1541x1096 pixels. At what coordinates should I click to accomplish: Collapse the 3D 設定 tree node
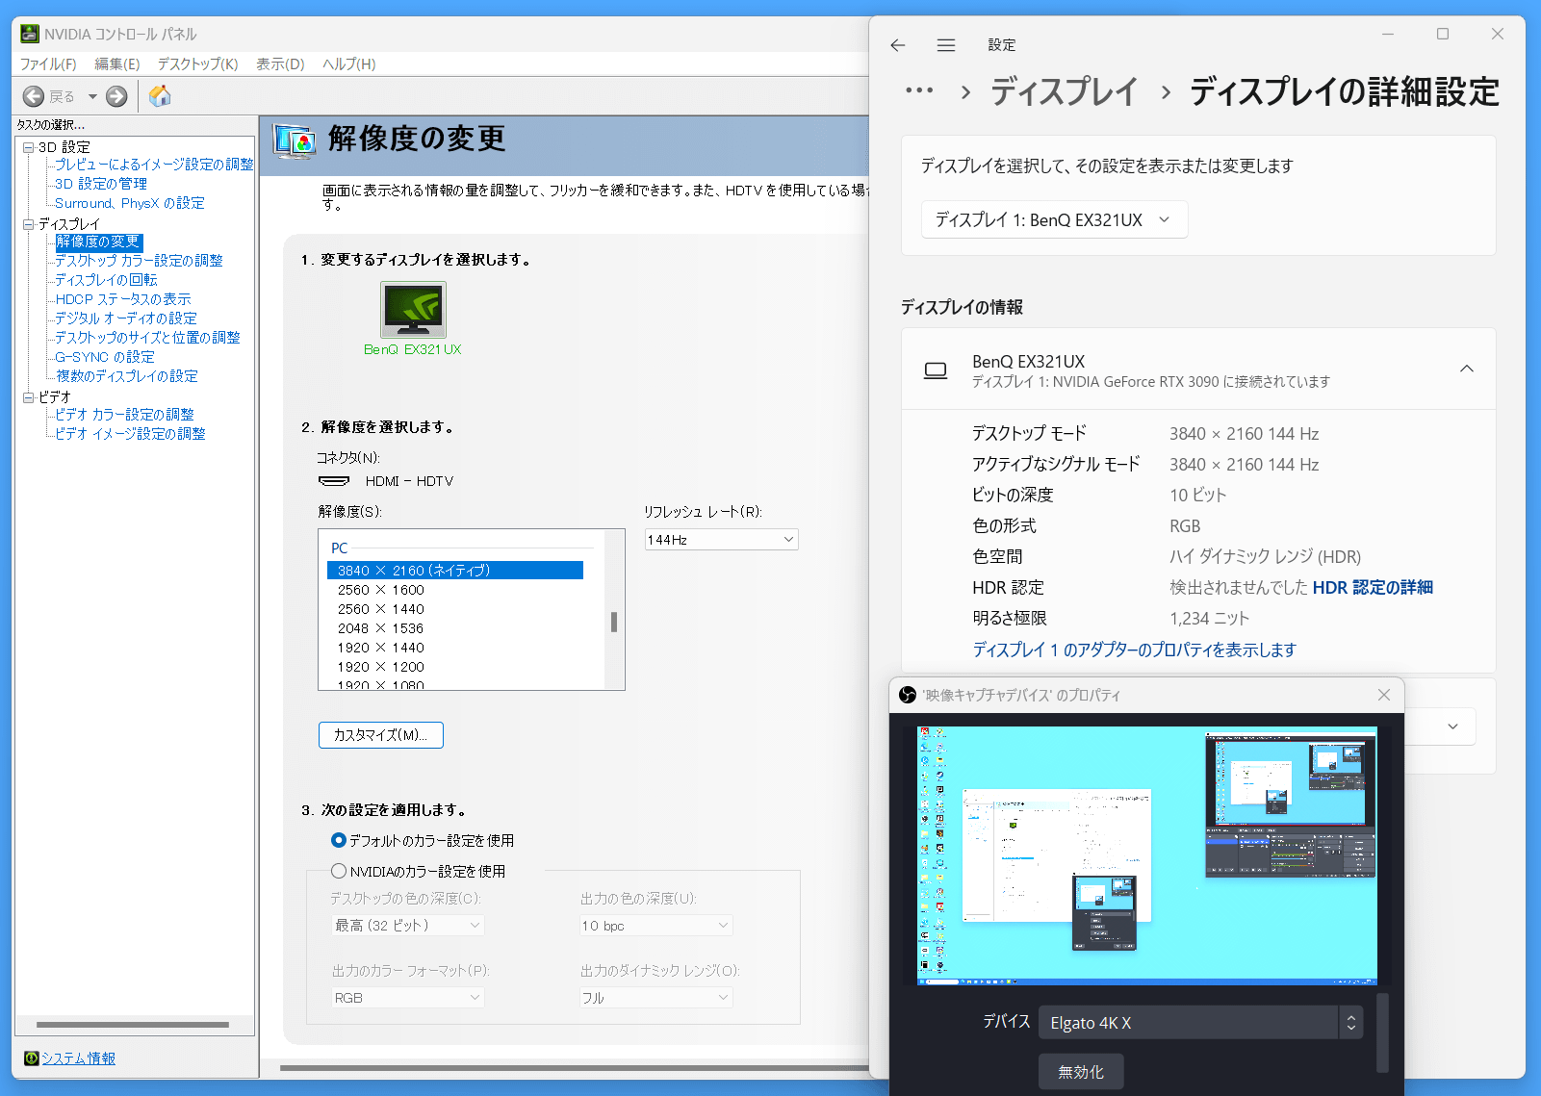tap(29, 147)
